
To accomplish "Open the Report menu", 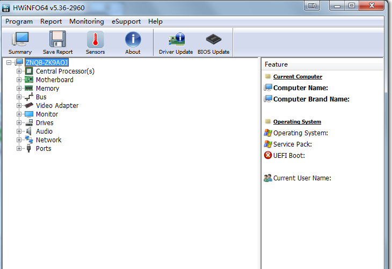I will 51,21.
